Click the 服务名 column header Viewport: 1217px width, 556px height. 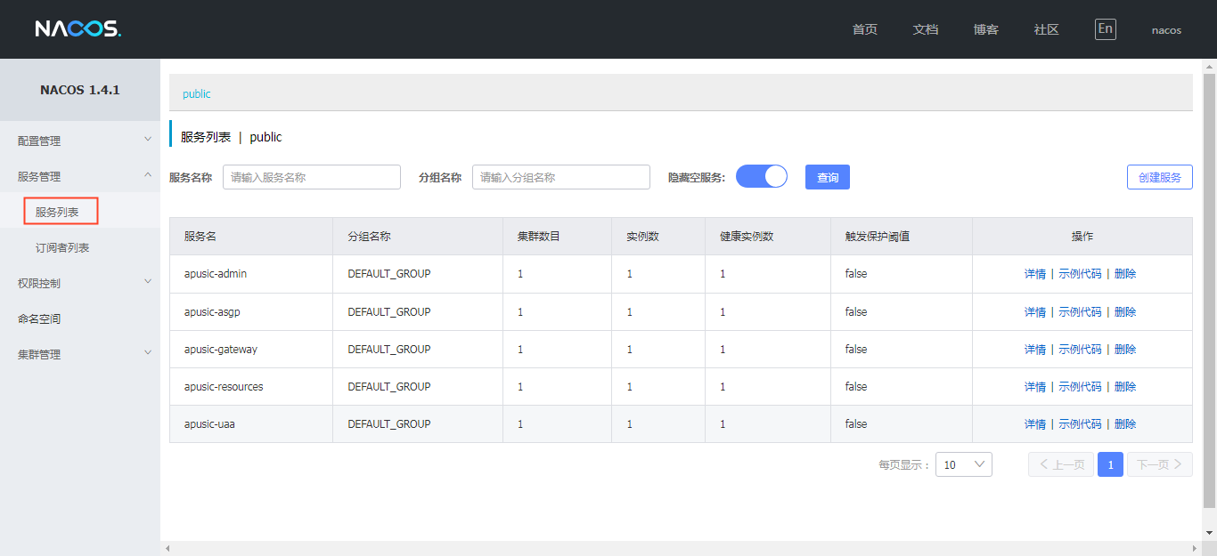click(x=251, y=237)
